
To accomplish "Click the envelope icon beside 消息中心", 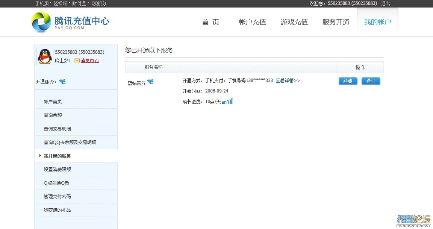I will coord(77,60).
